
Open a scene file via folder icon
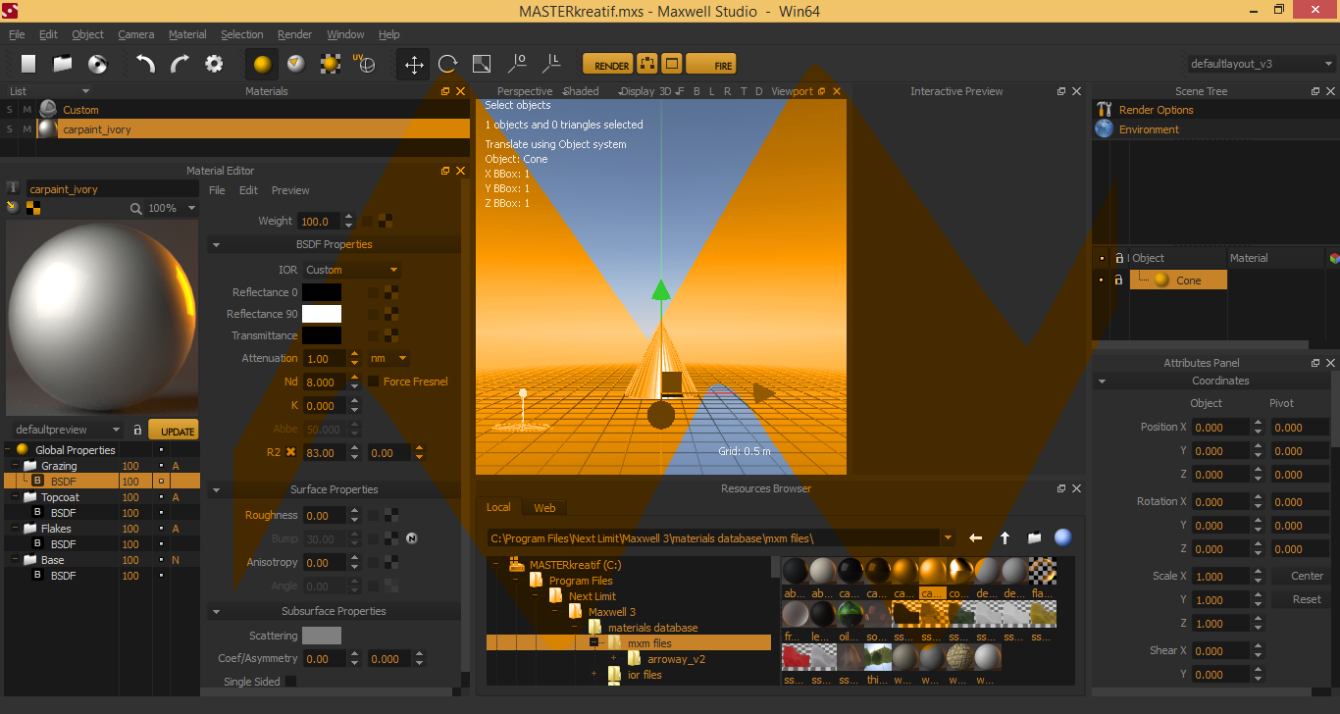coord(63,64)
